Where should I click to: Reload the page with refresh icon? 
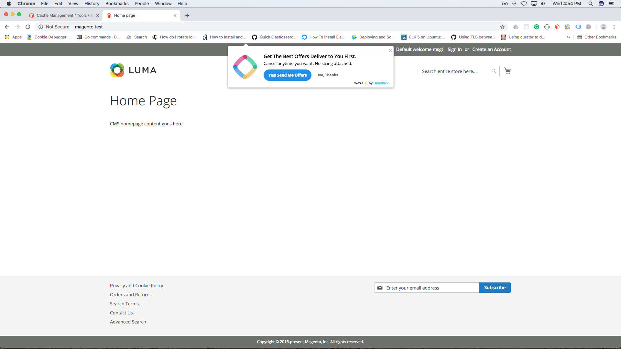tap(28, 27)
